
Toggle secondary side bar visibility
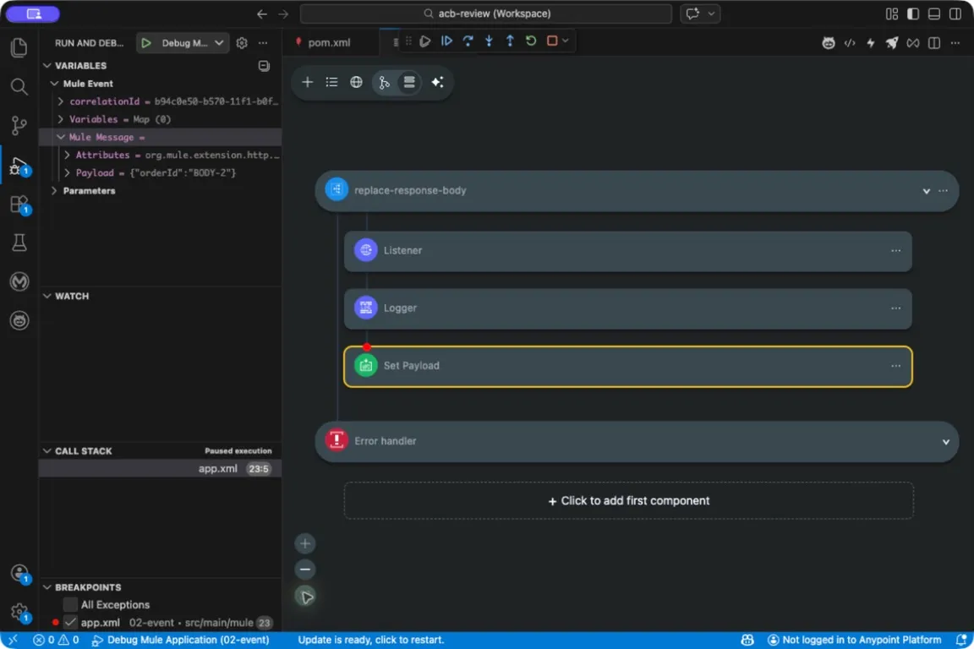(x=955, y=14)
